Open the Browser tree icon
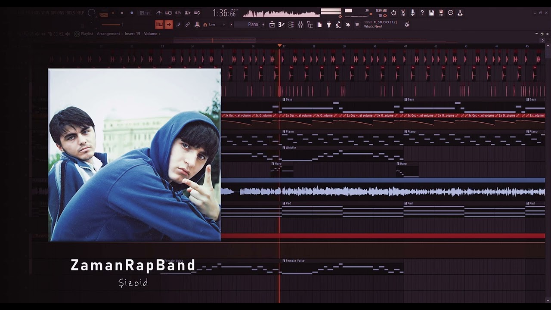The width and height of the screenshot is (551, 310). tap(310, 25)
